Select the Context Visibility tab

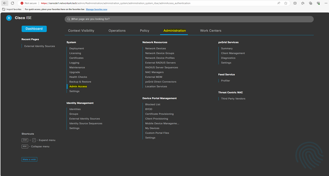(x=81, y=31)
